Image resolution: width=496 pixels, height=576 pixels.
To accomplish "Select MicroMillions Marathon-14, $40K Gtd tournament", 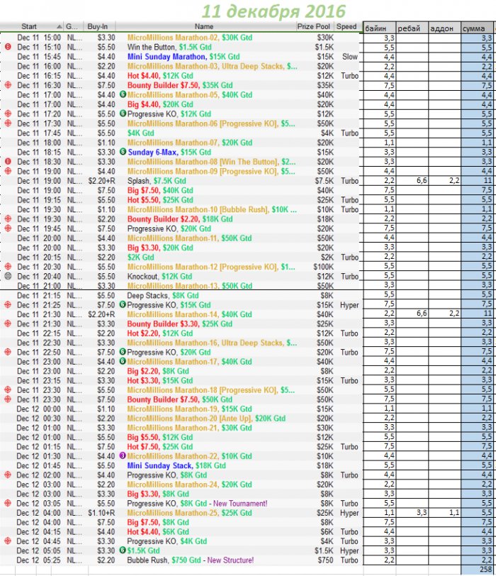I will 189,314.
